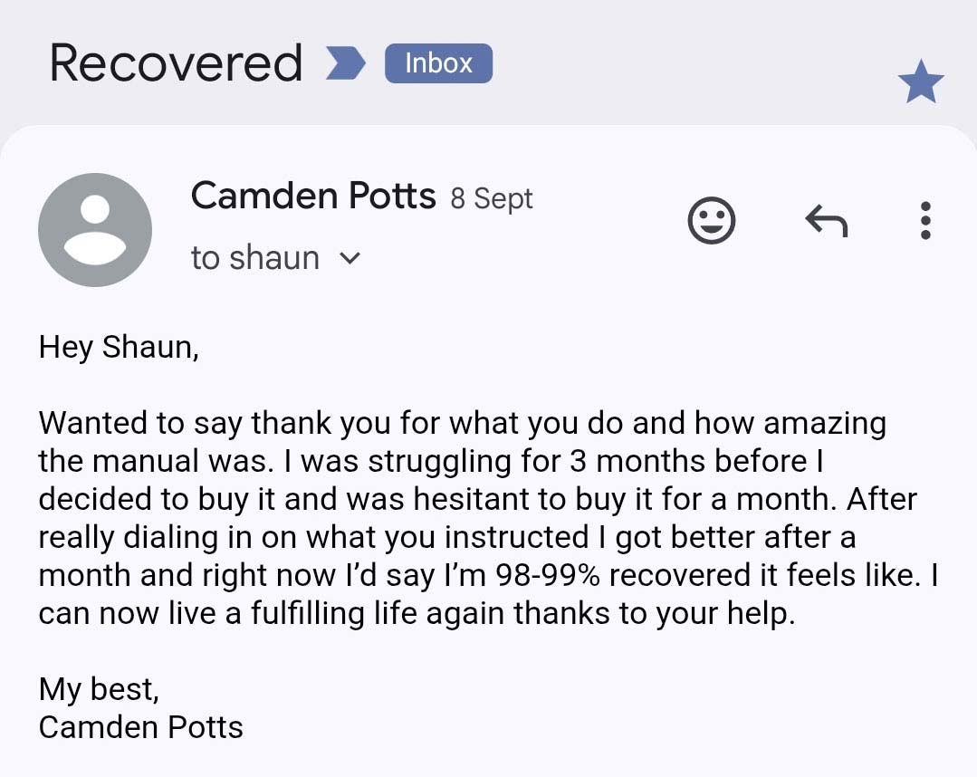Toggle the importance marker beside Recovered
This screenshot has height=777, width=977.
(x=345, y=64)
